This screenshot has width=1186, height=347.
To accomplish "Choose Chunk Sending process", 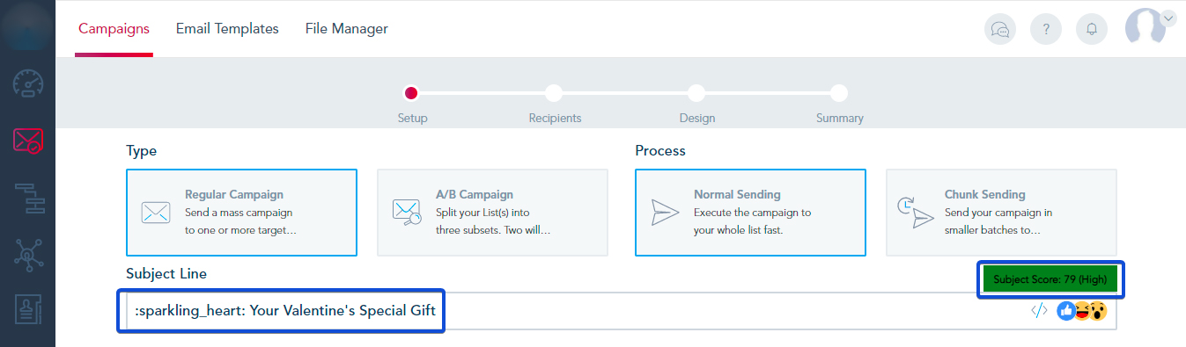I will [1001, 213].
